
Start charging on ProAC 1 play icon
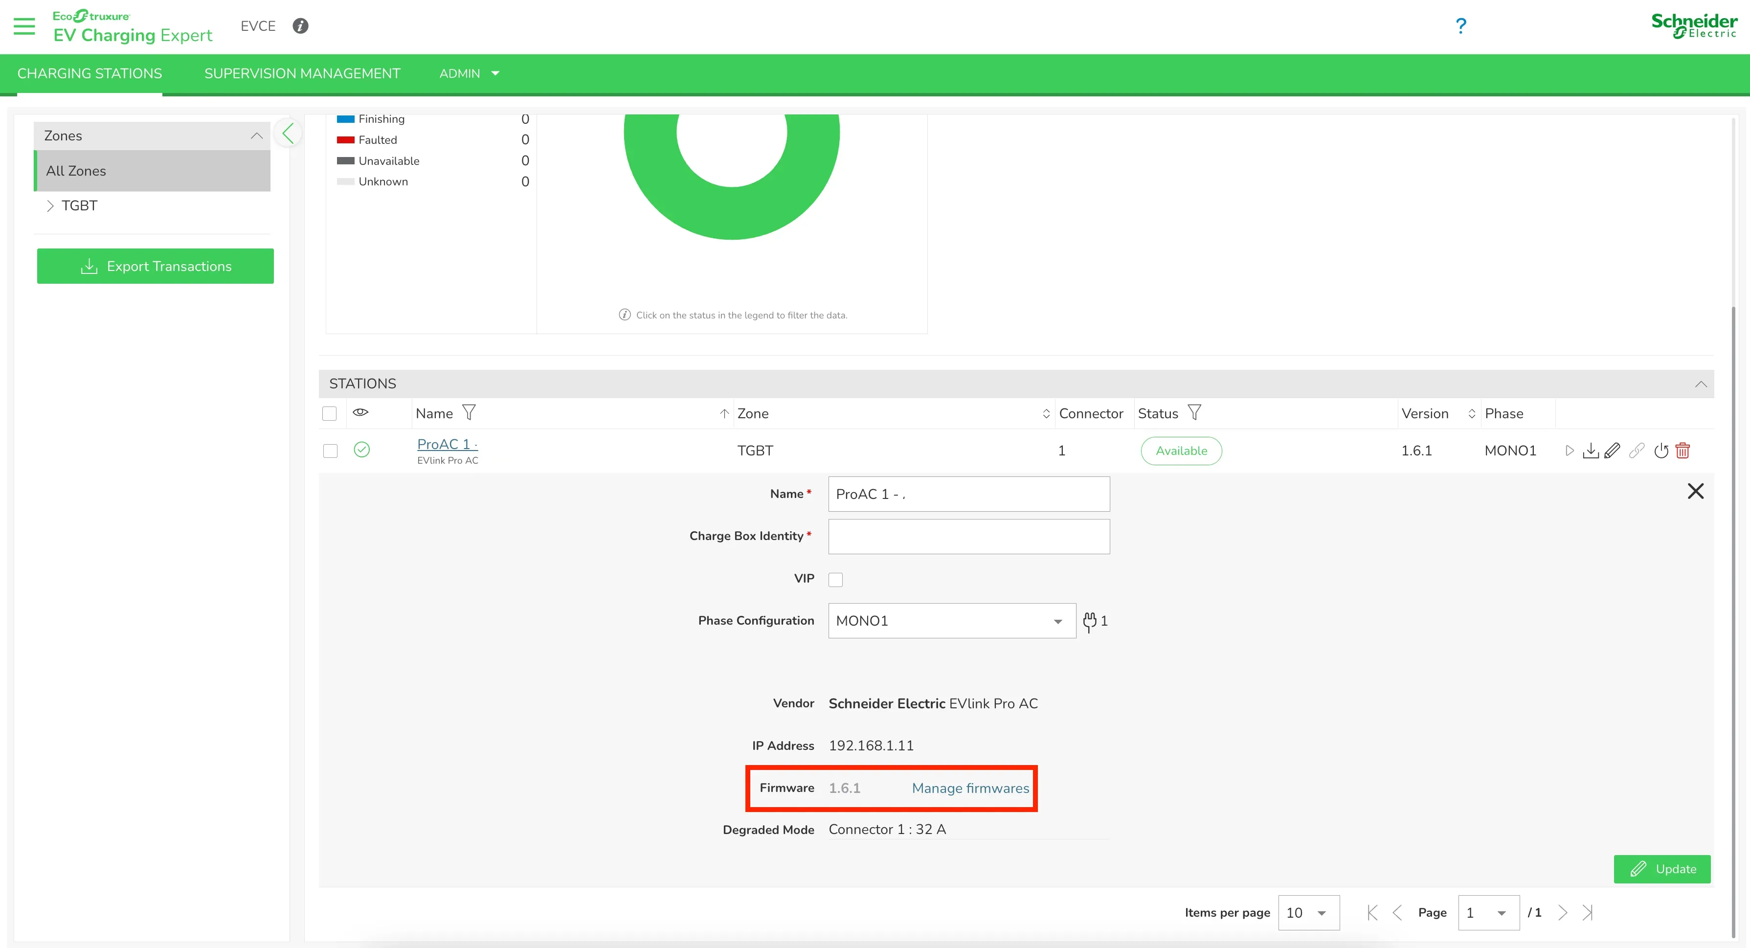click(x=1569, y=451)
